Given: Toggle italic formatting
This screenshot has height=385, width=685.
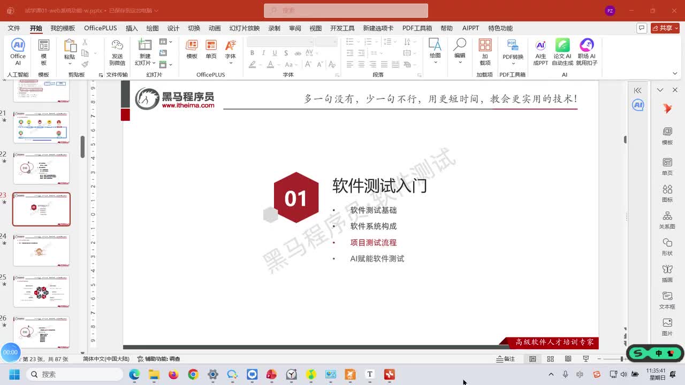Looking at the screenshot, I should pos(263,53).
